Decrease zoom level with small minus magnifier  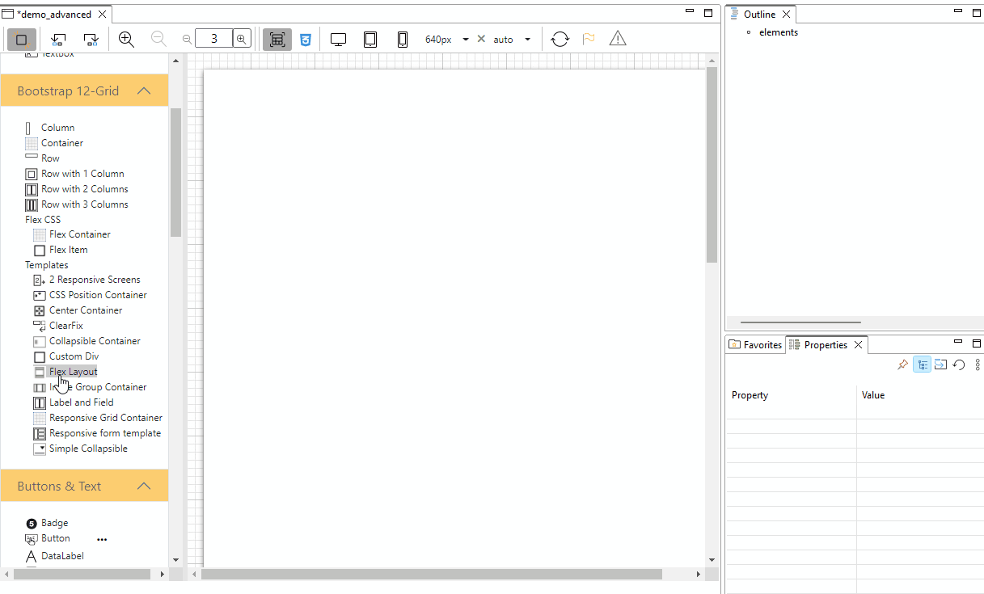pyautogui.click(x=187, y=39)
